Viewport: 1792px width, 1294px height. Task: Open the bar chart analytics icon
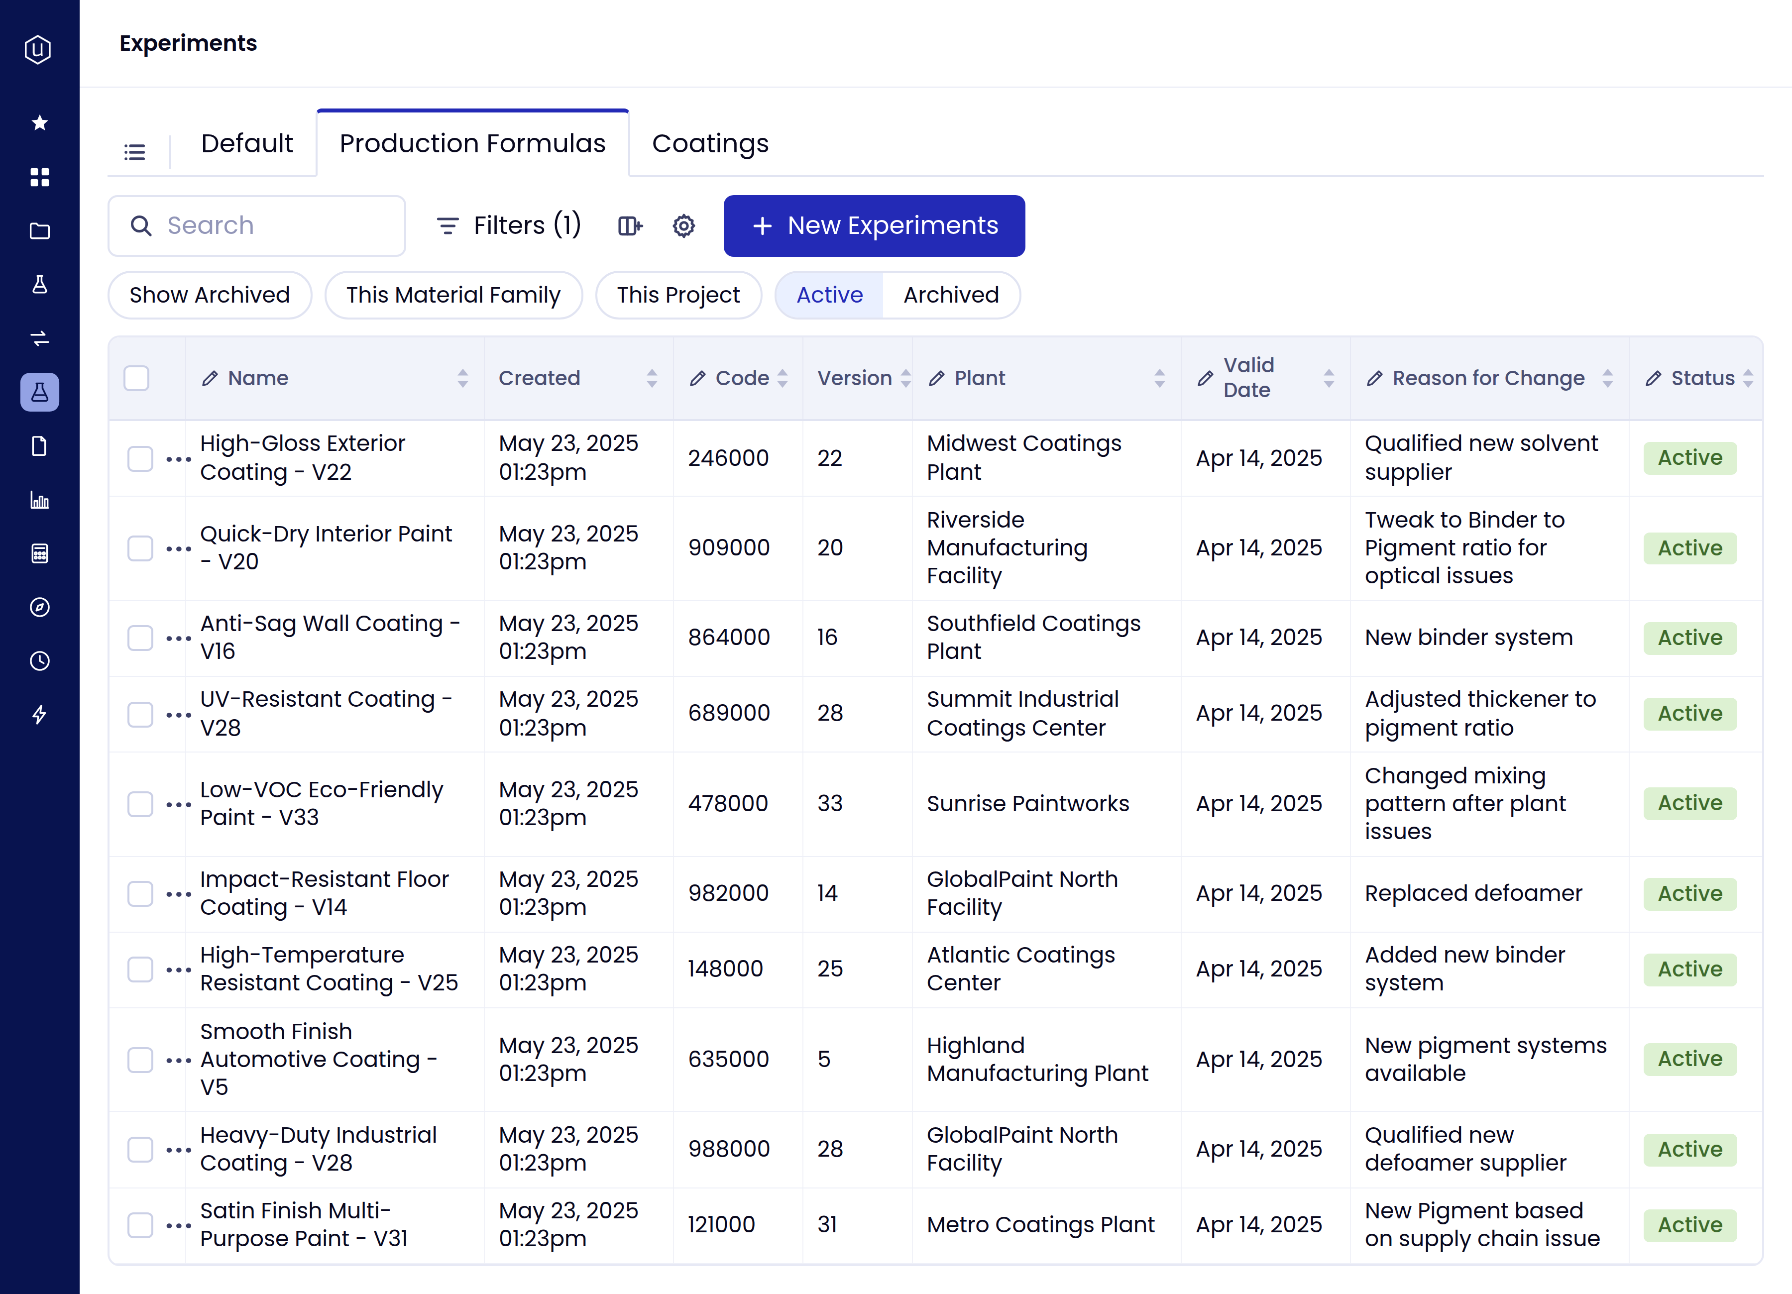[39, 500]
